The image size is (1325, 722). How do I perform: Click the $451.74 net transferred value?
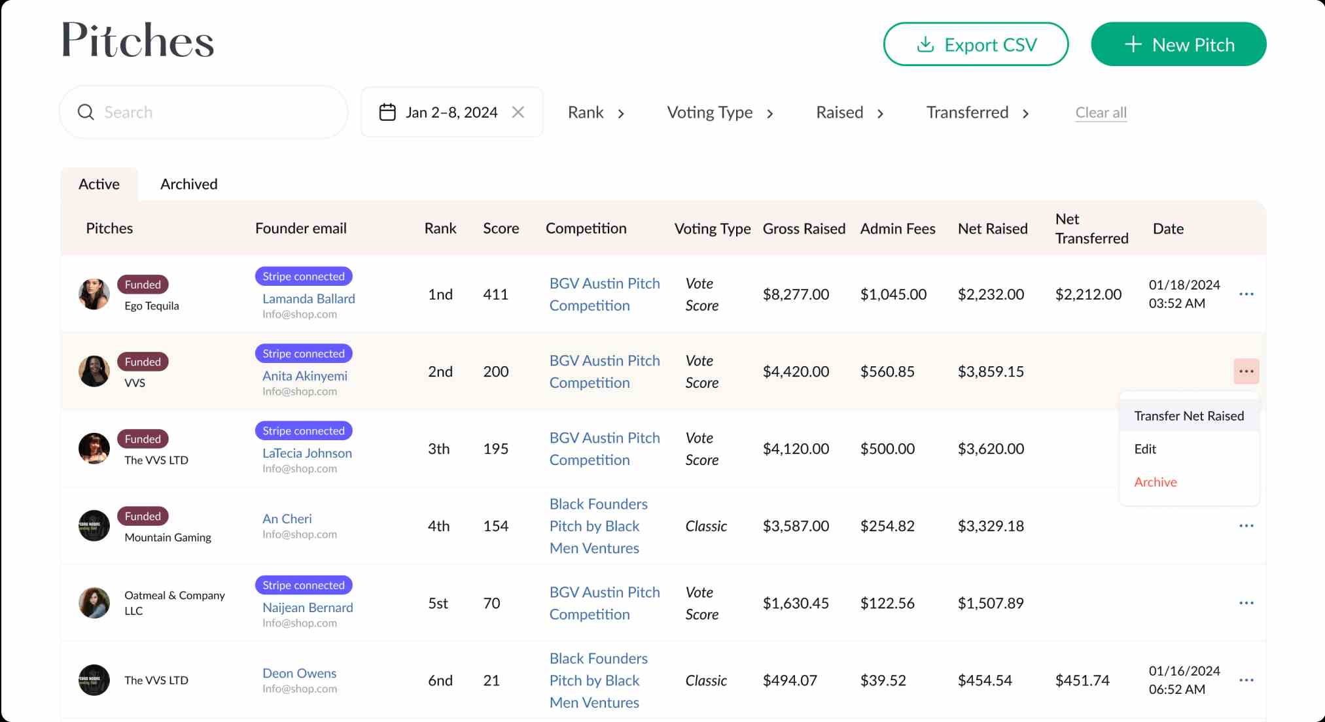click(1082, 680)
